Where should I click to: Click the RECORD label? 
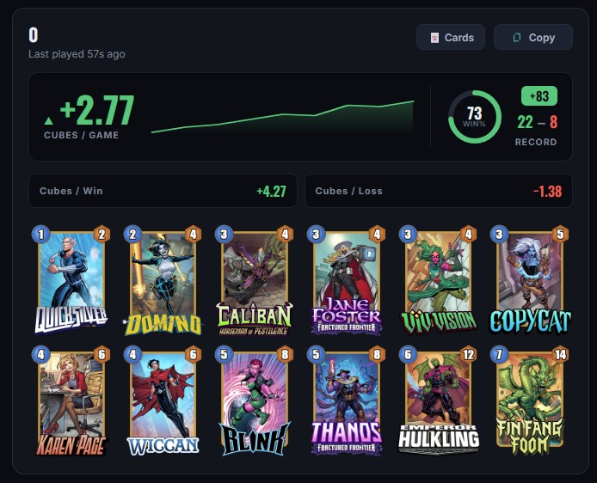coord(536,143)
